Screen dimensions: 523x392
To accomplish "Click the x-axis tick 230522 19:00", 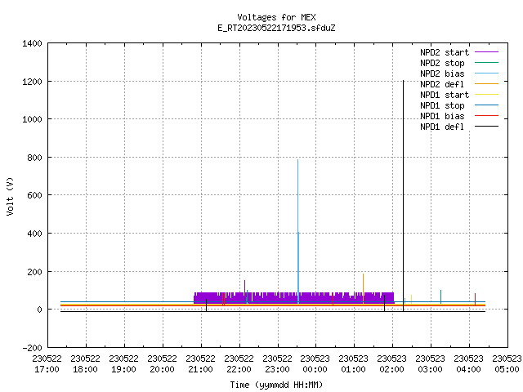I will pyautogui.click(x=123, y=364).
